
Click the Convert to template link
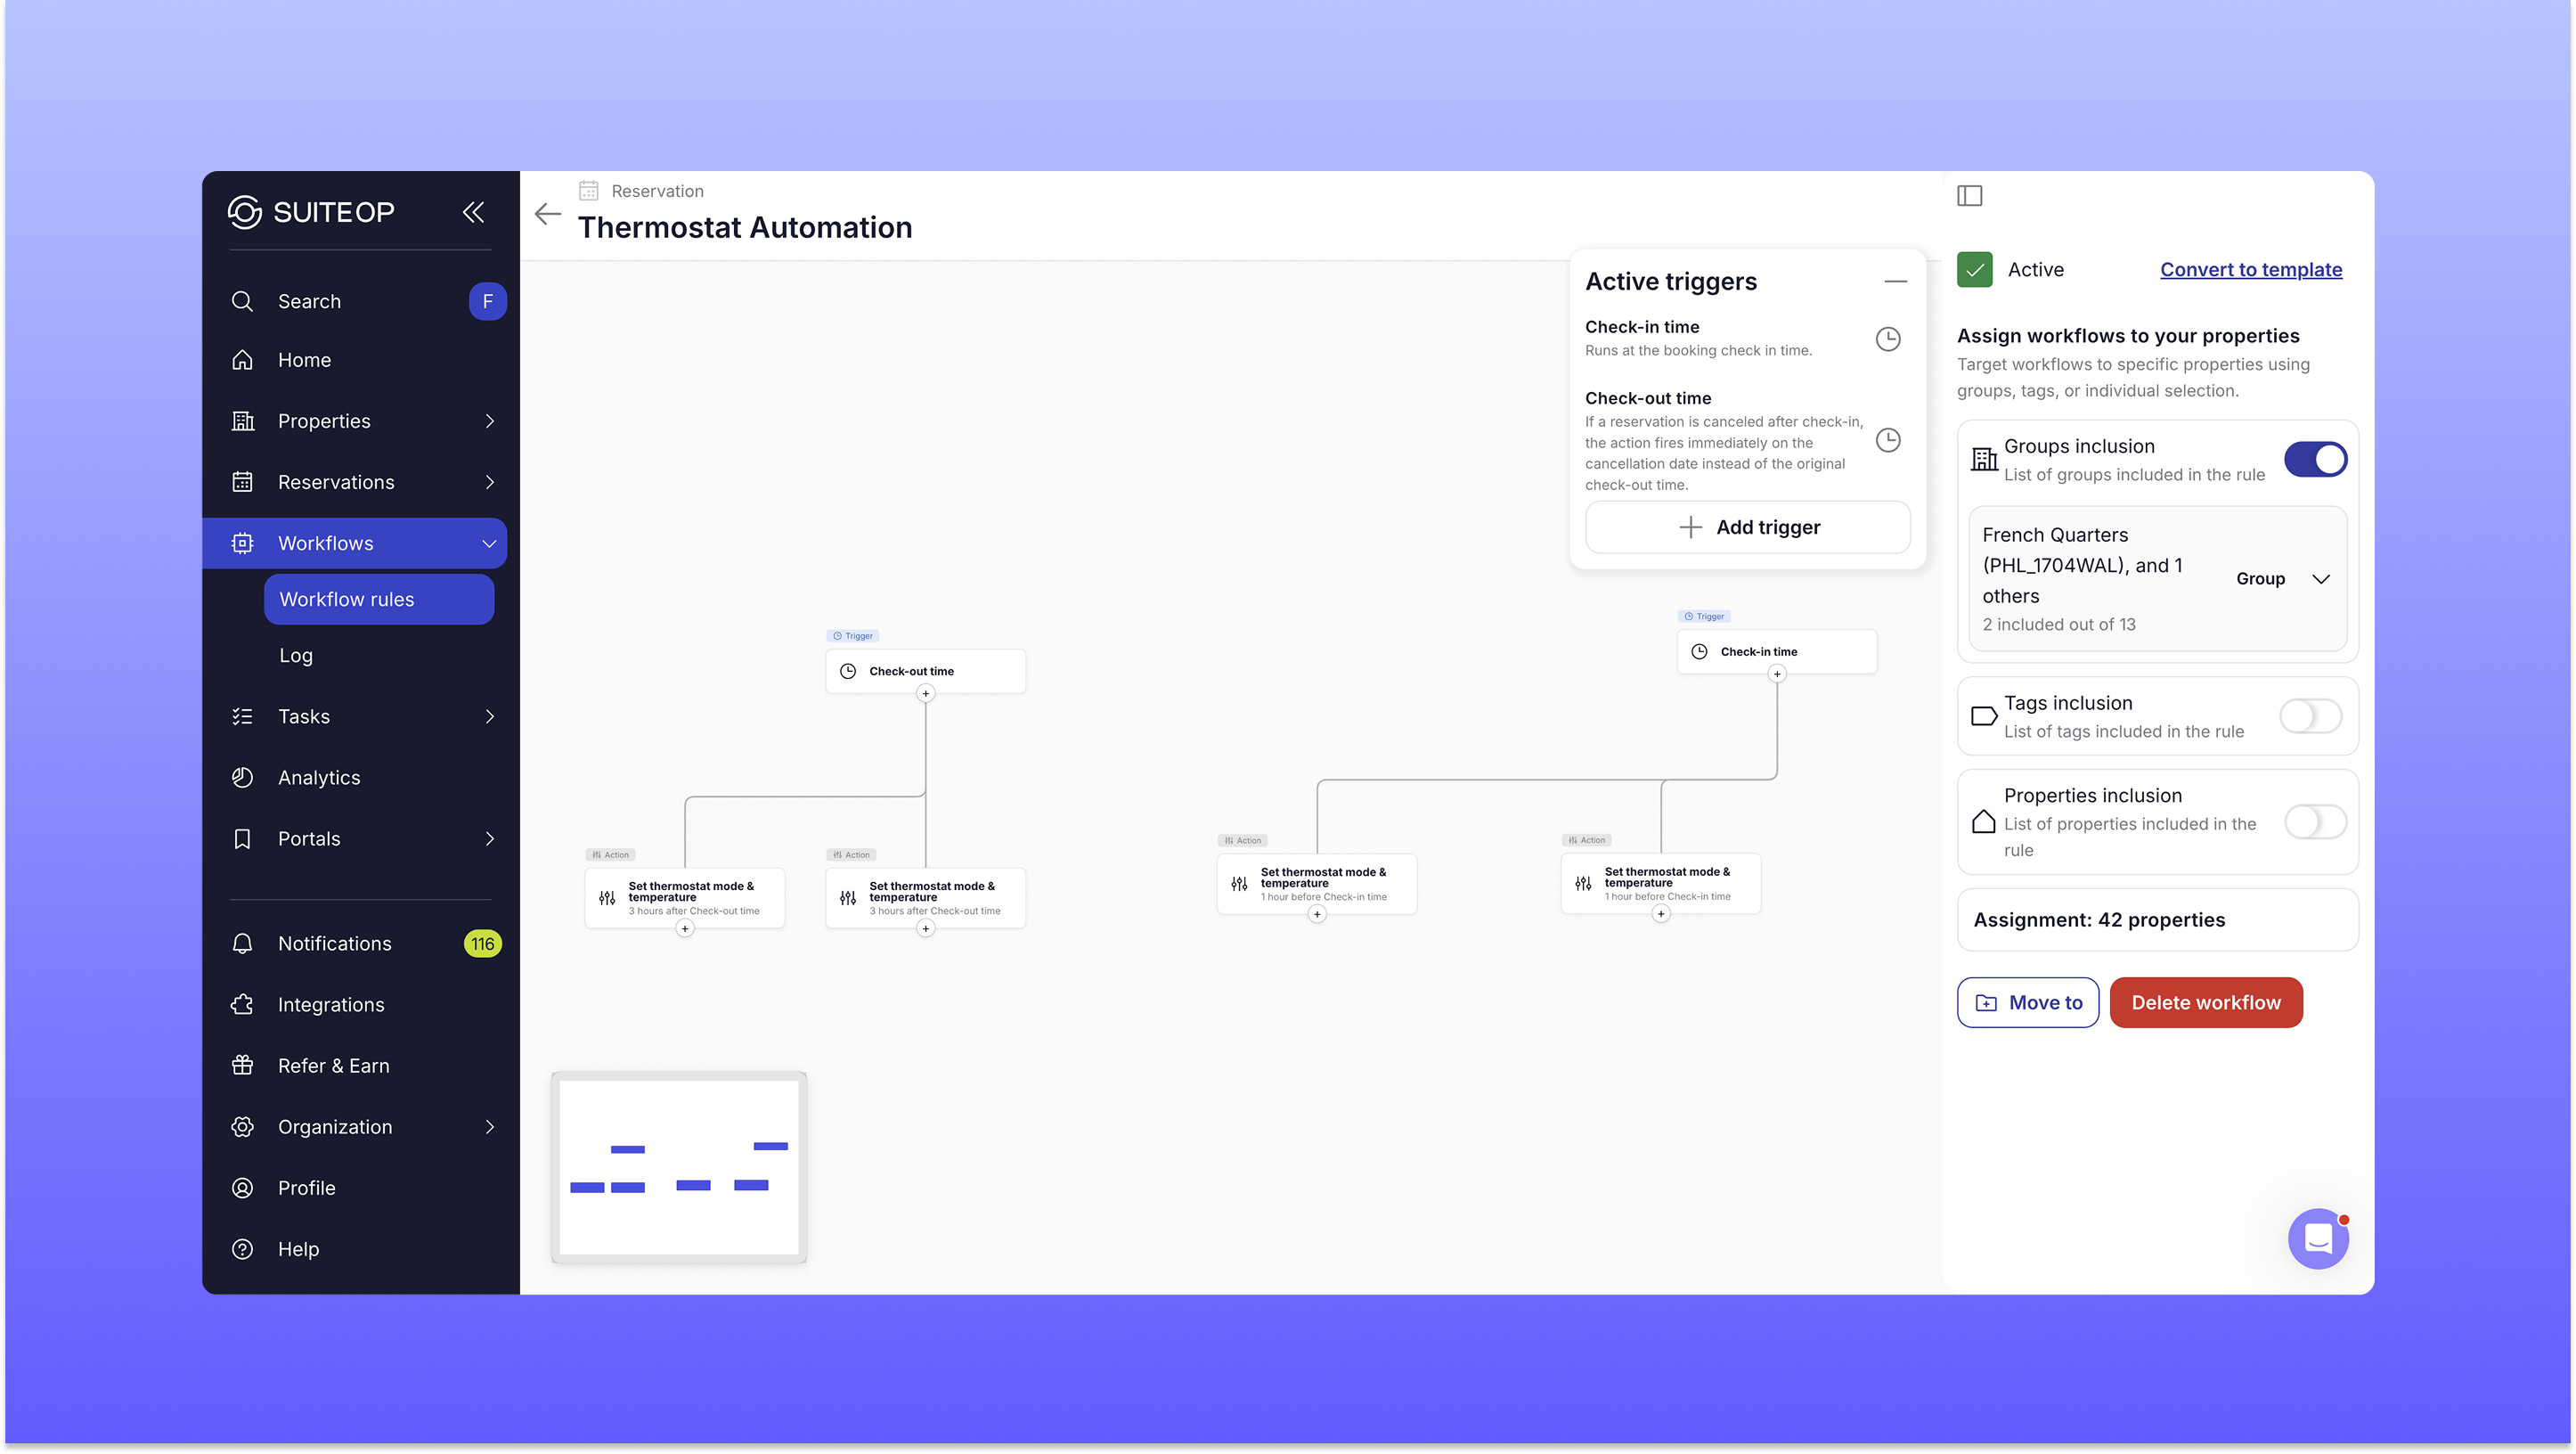point(2250,270)
